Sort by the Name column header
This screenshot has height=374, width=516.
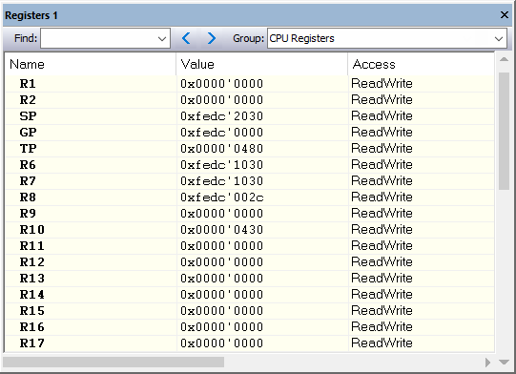pos(91,64)
